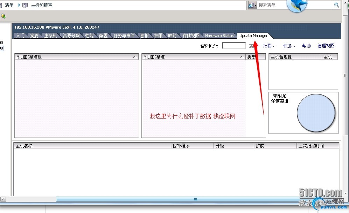Open the Hardware Status tab
349x213 pixels.
[219, 36]
